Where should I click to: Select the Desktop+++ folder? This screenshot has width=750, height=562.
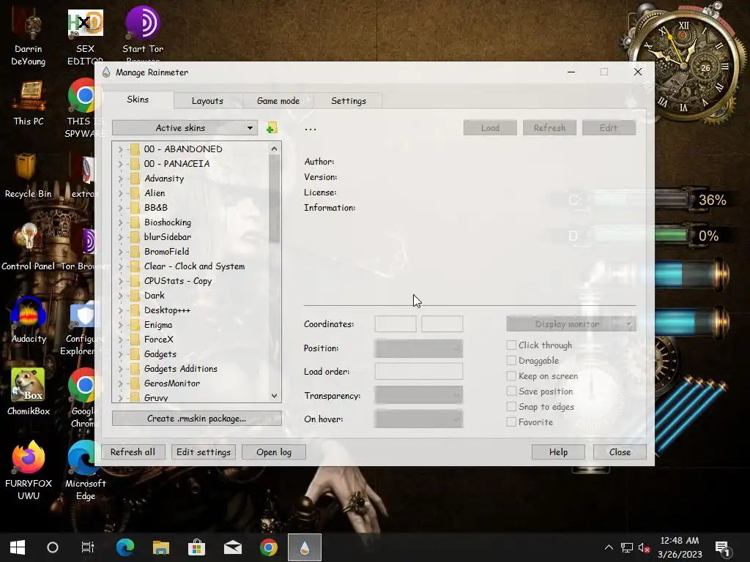(167, 310)
